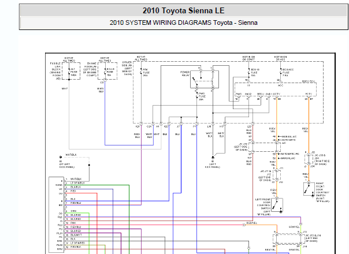Click the L22 connector label
This screenshot has width=349, height=254.
pos(249,126)
